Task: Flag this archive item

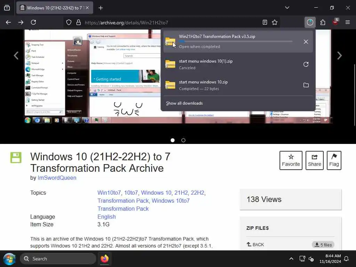Action: pyautogui.click(x=334, y=160)
